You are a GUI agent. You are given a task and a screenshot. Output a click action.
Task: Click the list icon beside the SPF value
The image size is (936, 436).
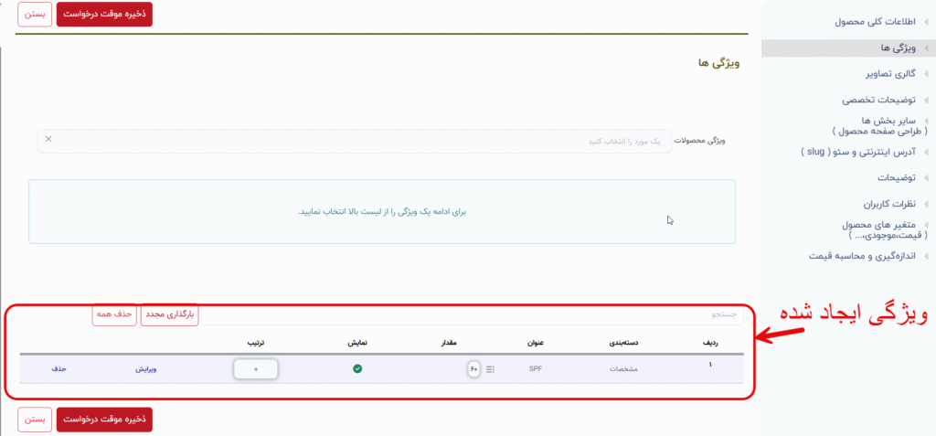490,369
